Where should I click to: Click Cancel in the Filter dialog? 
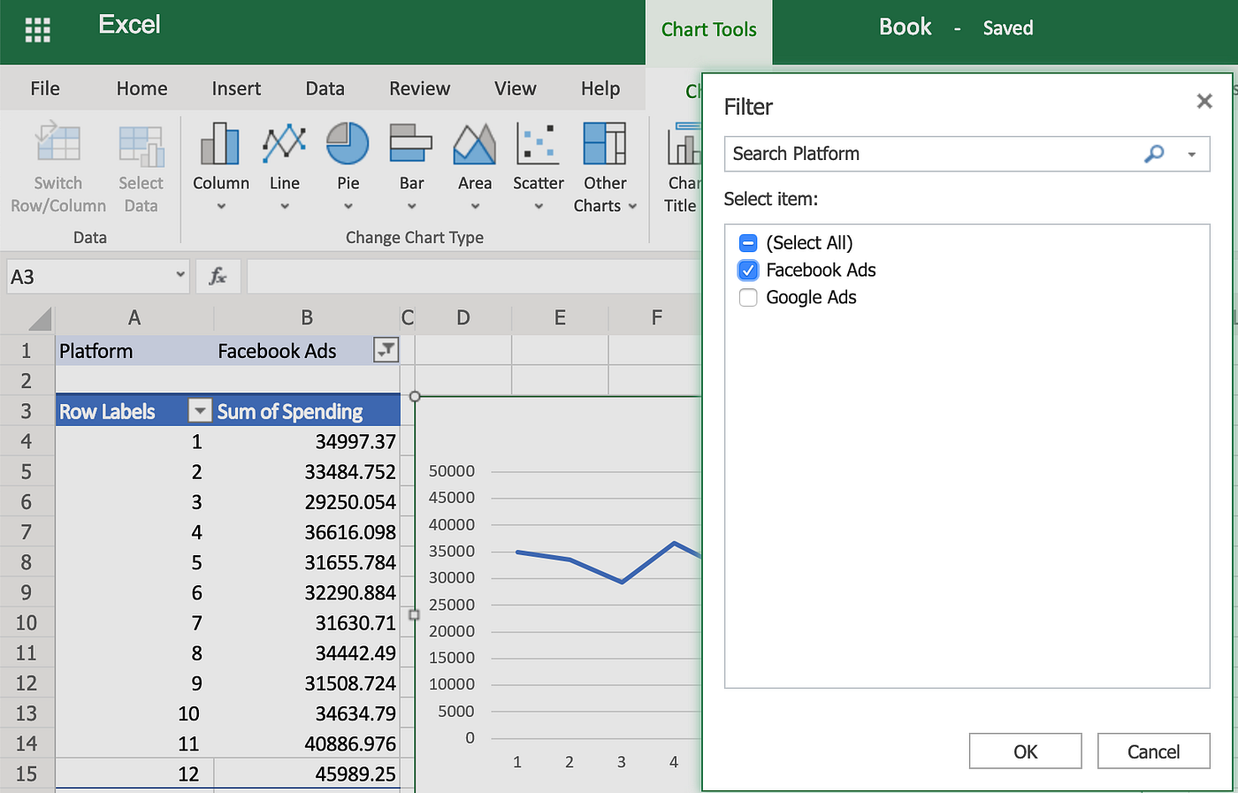pos(1153,751)
